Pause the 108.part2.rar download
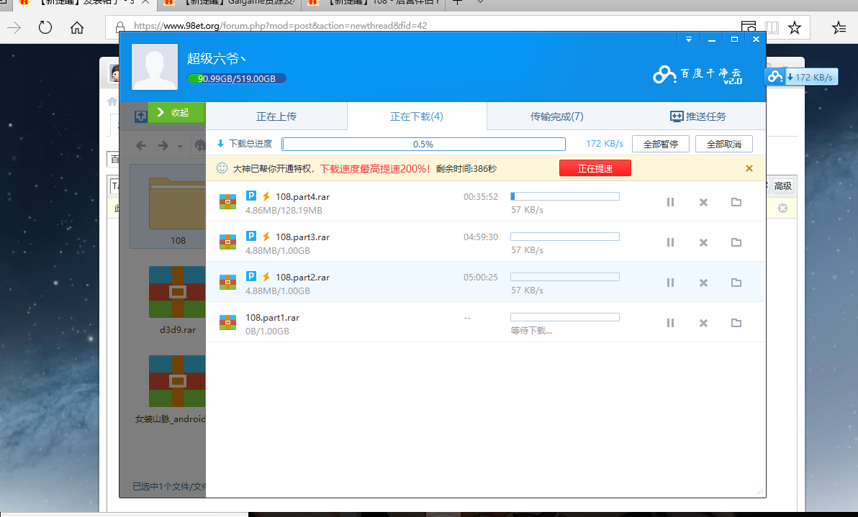 click(670, 283)
